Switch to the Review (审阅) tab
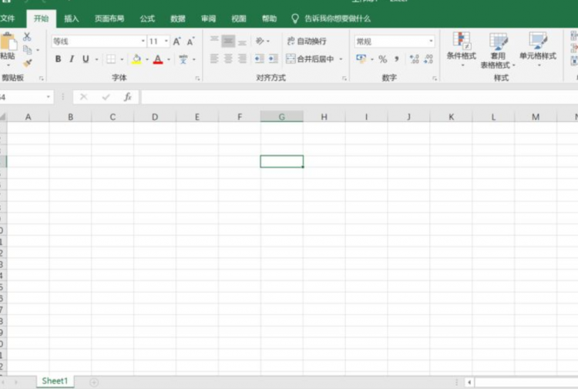Image resolution: width=578 pixels, height=389 pixels. click(209, 18)
